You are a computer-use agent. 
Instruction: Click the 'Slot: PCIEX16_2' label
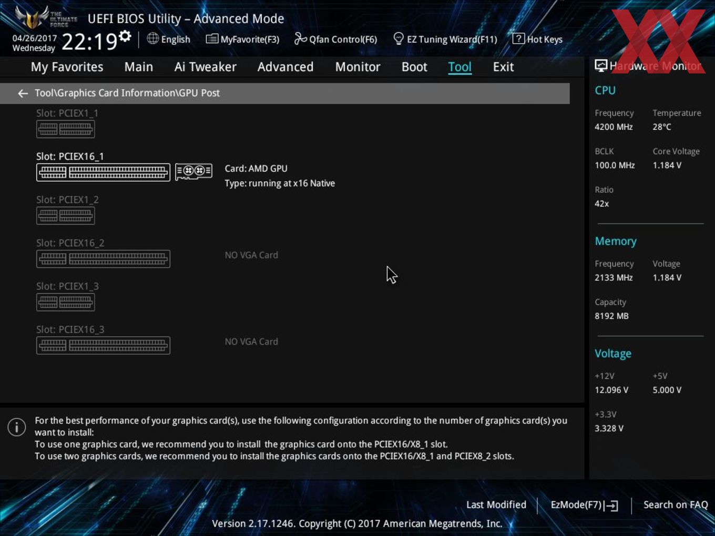point(70,243)
